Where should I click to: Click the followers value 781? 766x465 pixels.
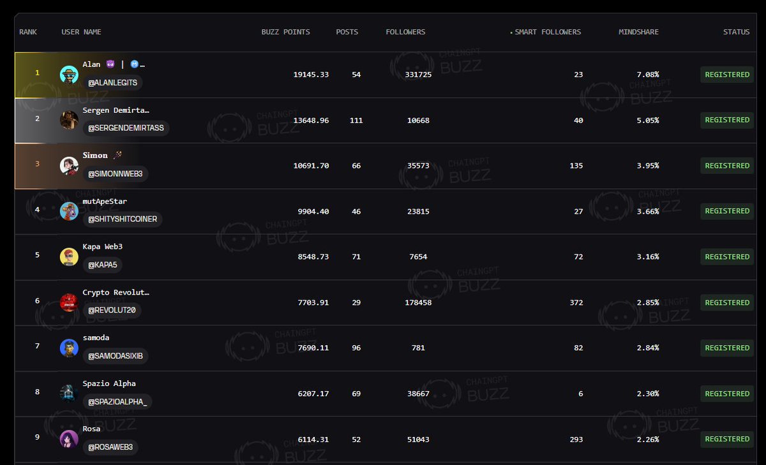(x=418, y=348)
